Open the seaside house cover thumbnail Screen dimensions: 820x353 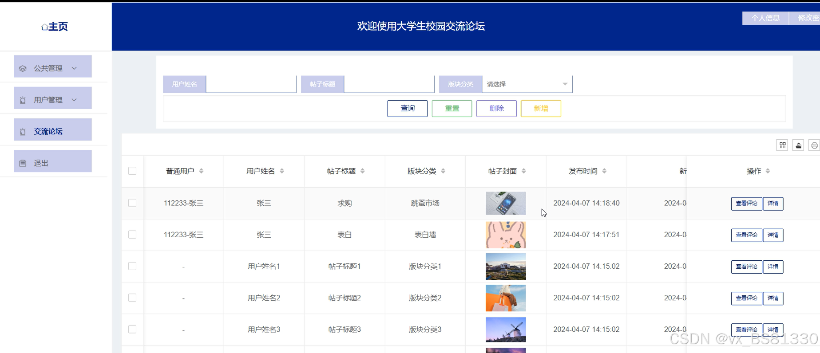[x=506, y=267]
